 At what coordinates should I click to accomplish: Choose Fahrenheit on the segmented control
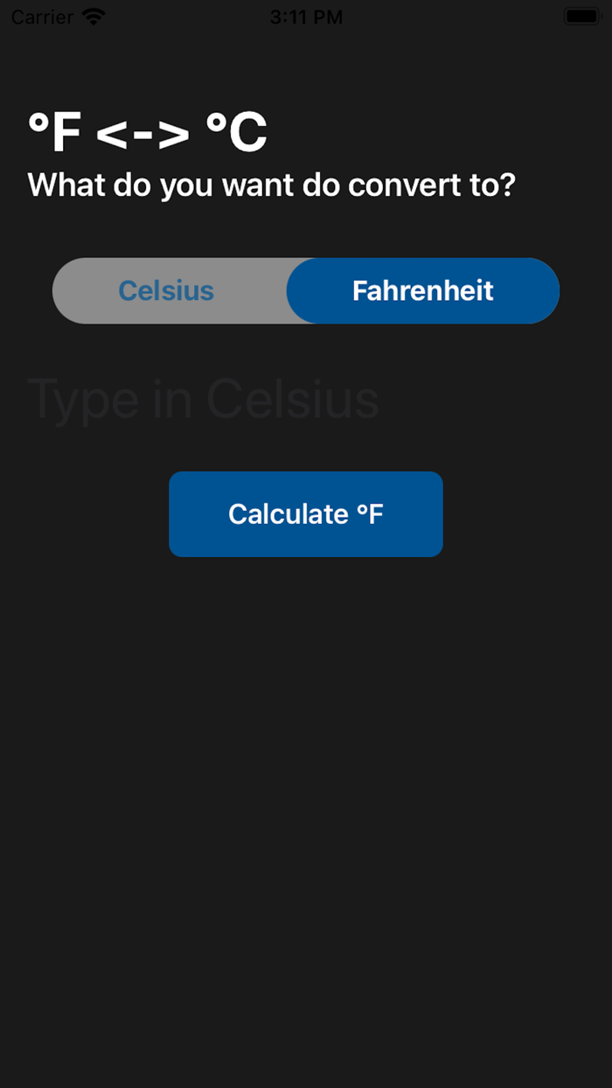pos(422,290)
